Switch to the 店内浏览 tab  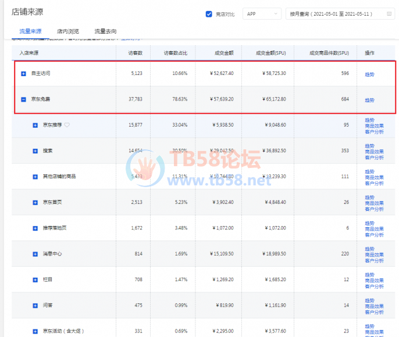click(x=68, y=31)
